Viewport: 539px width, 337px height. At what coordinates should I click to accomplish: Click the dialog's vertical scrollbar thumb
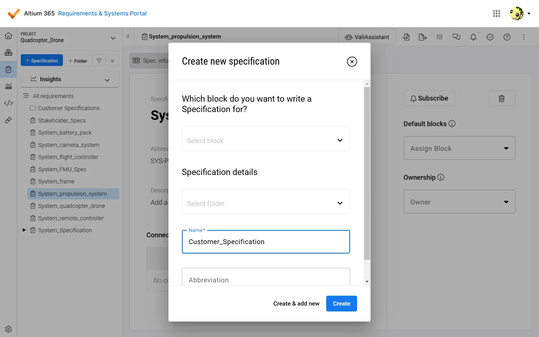pyautogui.click(x=367, y=173)
